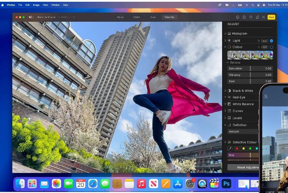The width and height of the screenshot is (288, 193).
Task: Open System Settings with badge in dock
Action: click(x=190, y=184)
